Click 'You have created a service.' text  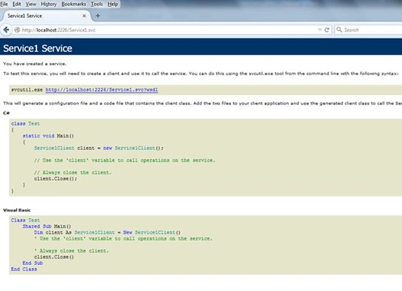35,64
